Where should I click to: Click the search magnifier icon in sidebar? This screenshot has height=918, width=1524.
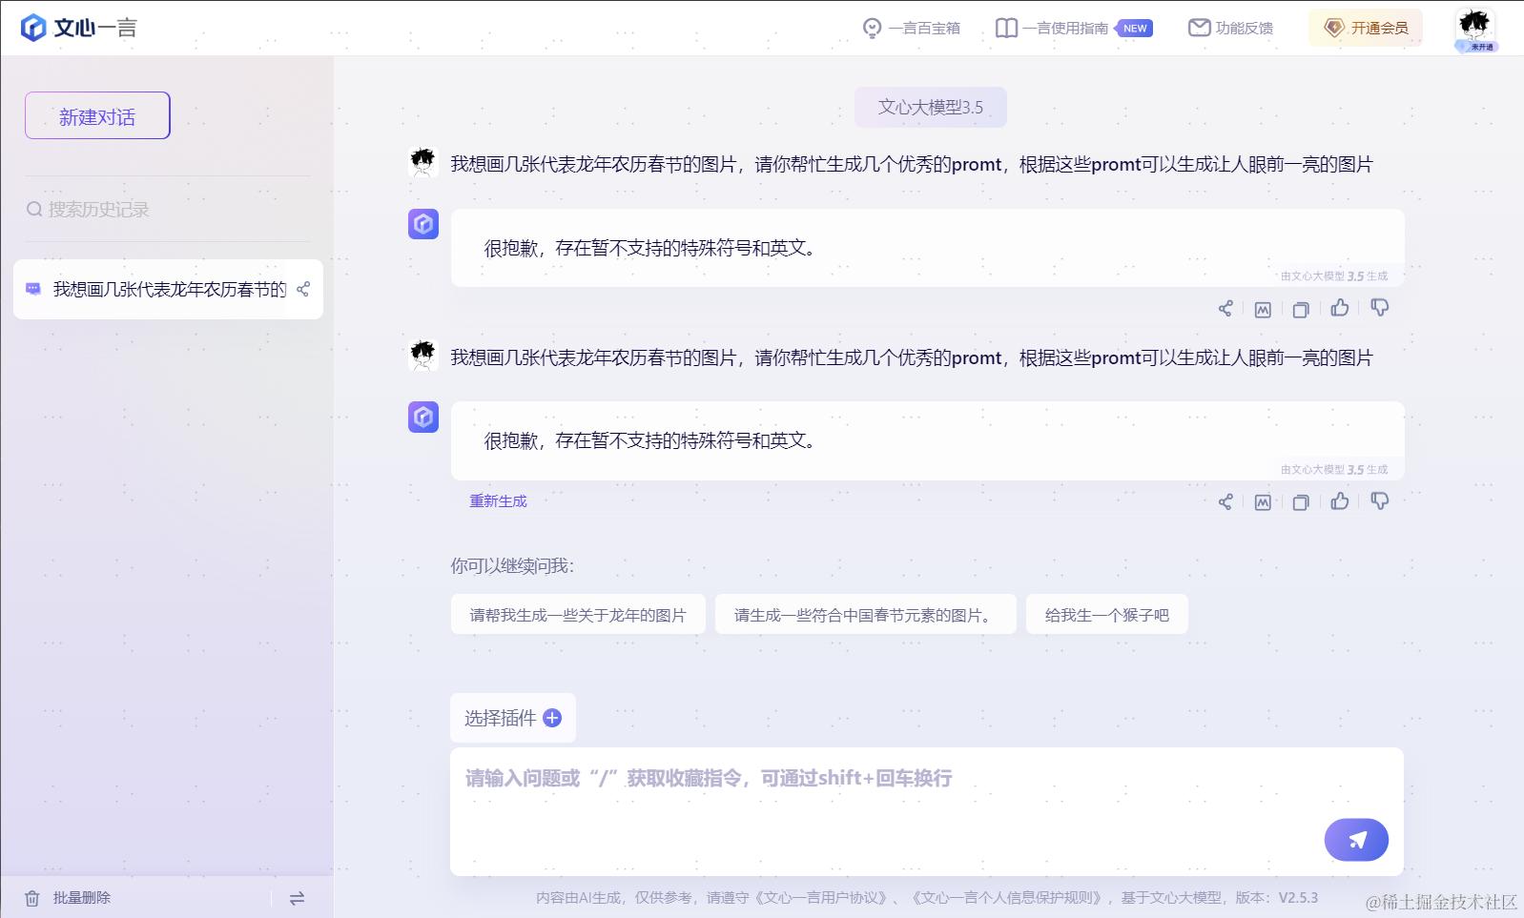(34, 209)
